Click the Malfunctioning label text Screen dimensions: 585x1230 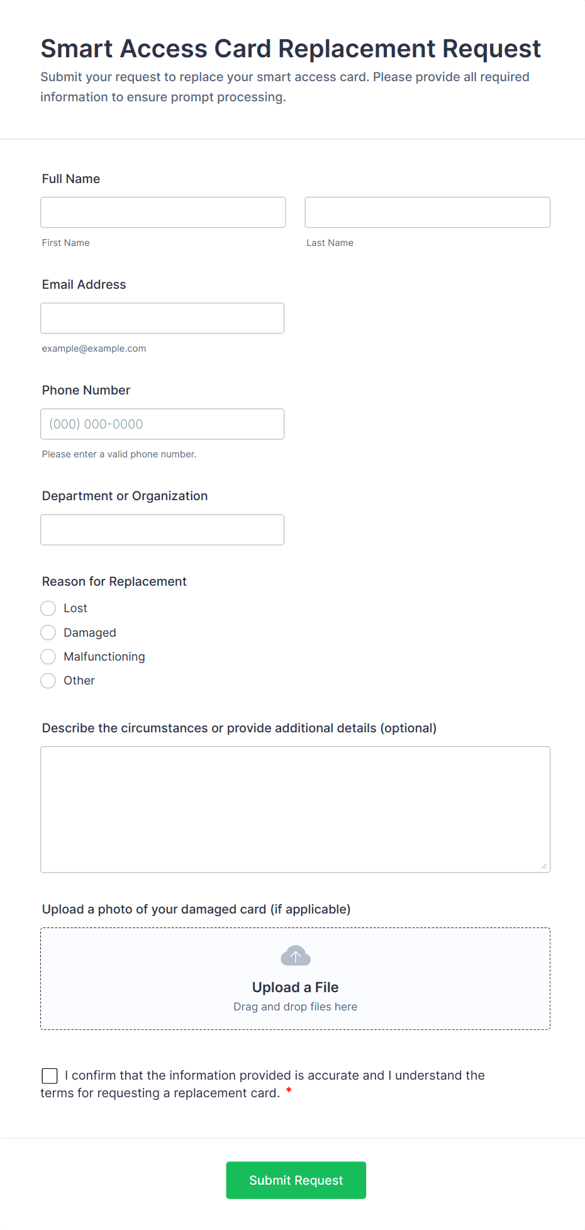104,657
